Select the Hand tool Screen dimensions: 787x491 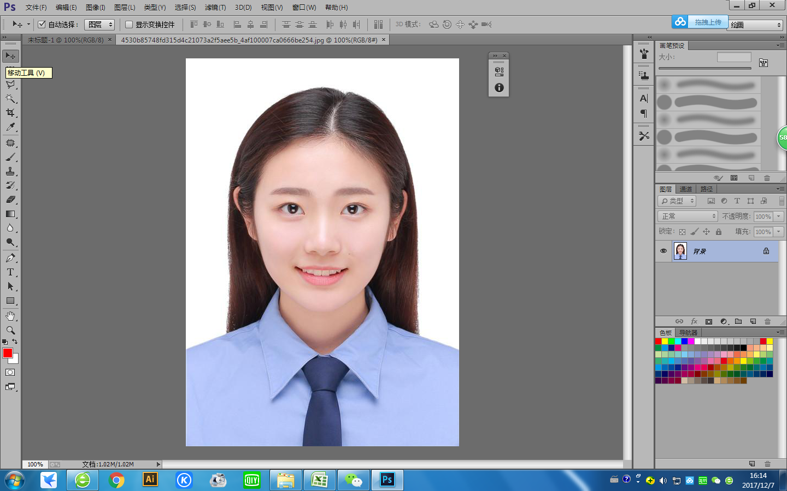click(10, 316)
